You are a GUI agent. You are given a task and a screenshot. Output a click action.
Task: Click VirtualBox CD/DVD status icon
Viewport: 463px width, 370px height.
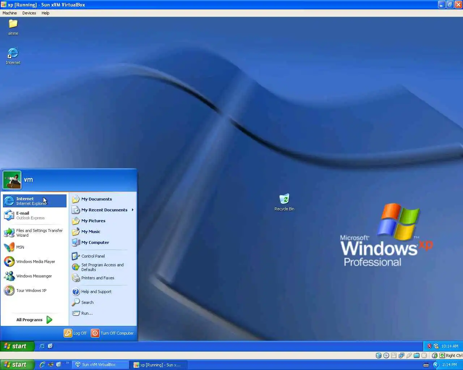[386, 356]
